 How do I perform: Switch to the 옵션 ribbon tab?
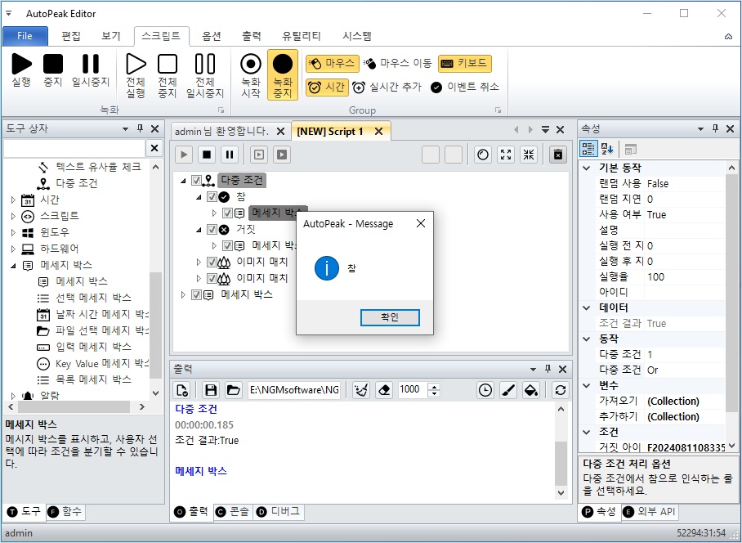tap(212, 36)
